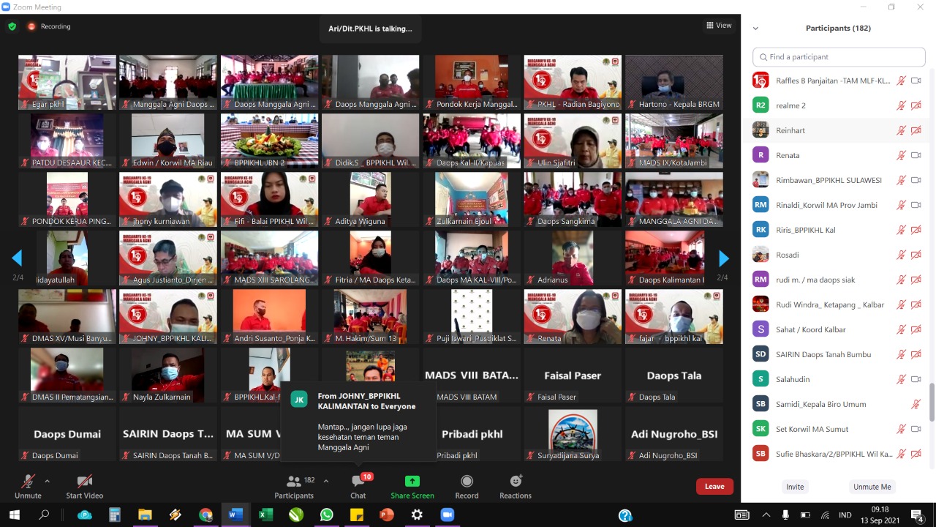Open the Chat panel icon

pyautogui.click(x=358, y=482)
